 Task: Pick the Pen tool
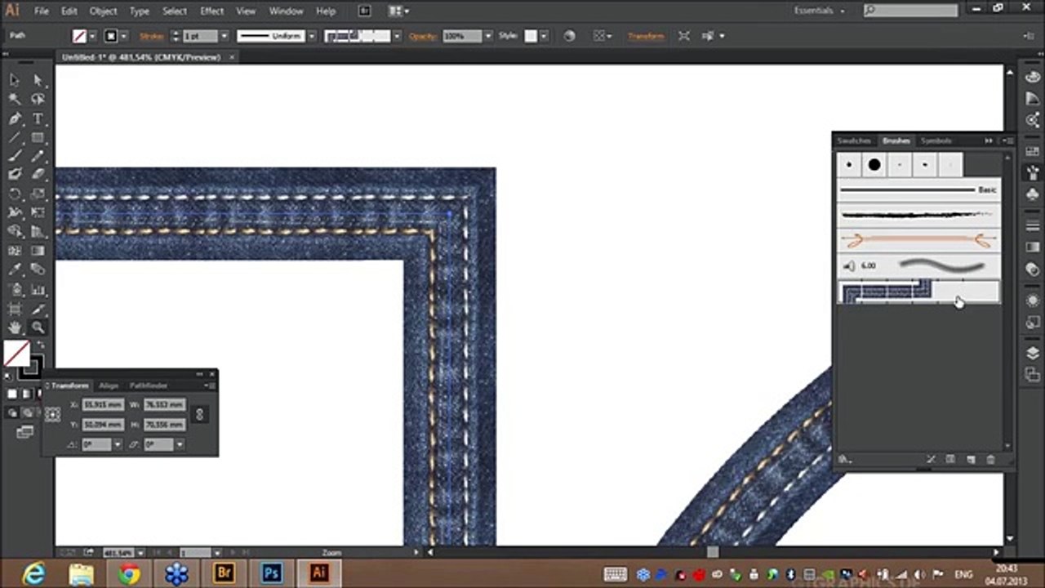[15, 118]
